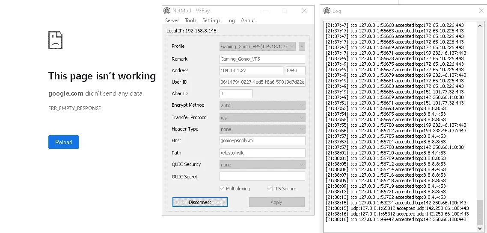Image resolution: width=487 pixels, height=233 pixels.
Task: Click log line for port 56686
Action: [395, 92]
